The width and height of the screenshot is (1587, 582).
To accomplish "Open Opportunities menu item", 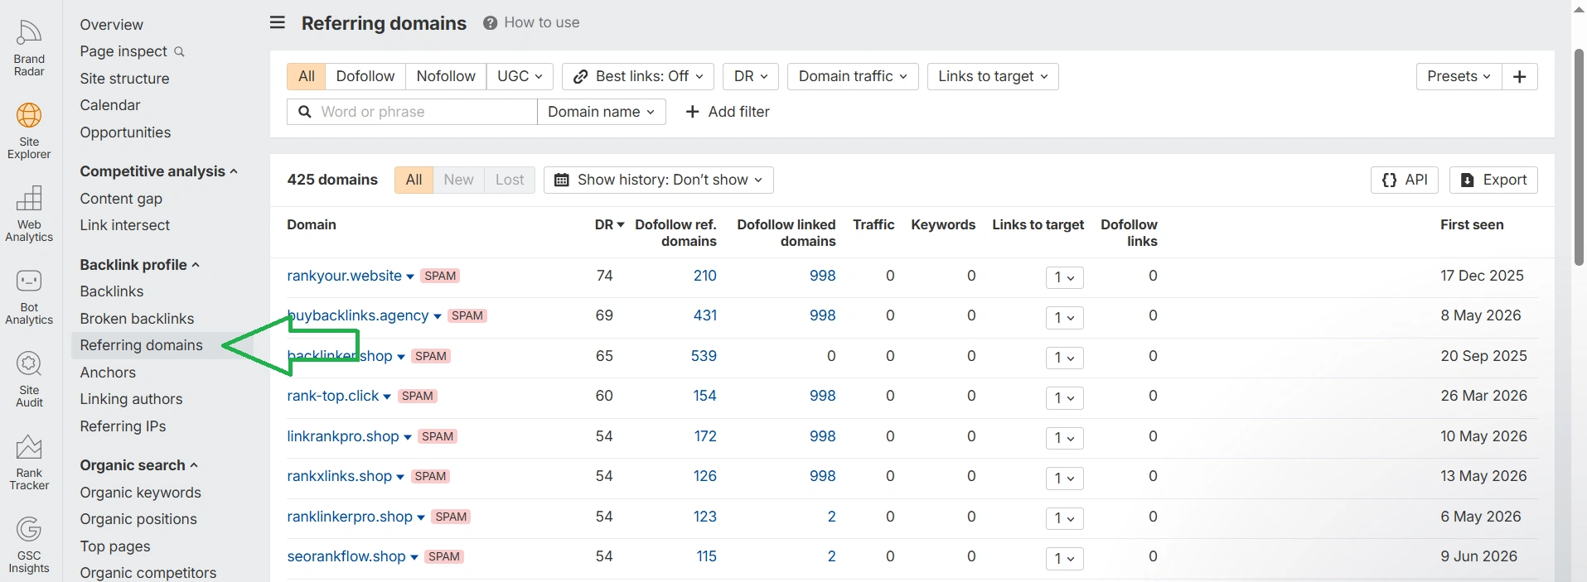I will coord(125,132).
